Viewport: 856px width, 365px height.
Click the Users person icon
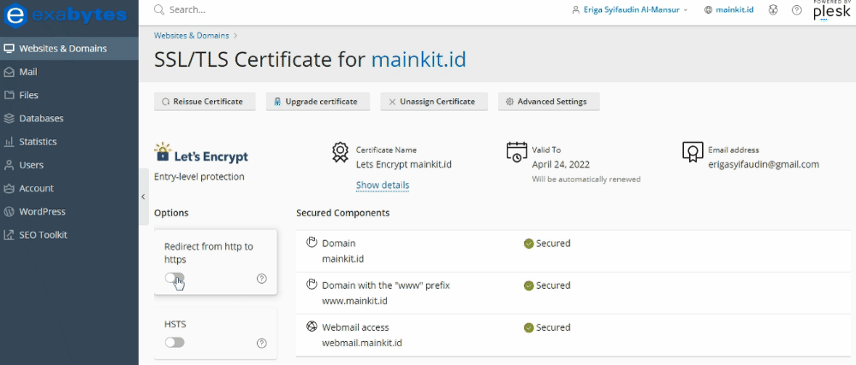click(9, 165)
